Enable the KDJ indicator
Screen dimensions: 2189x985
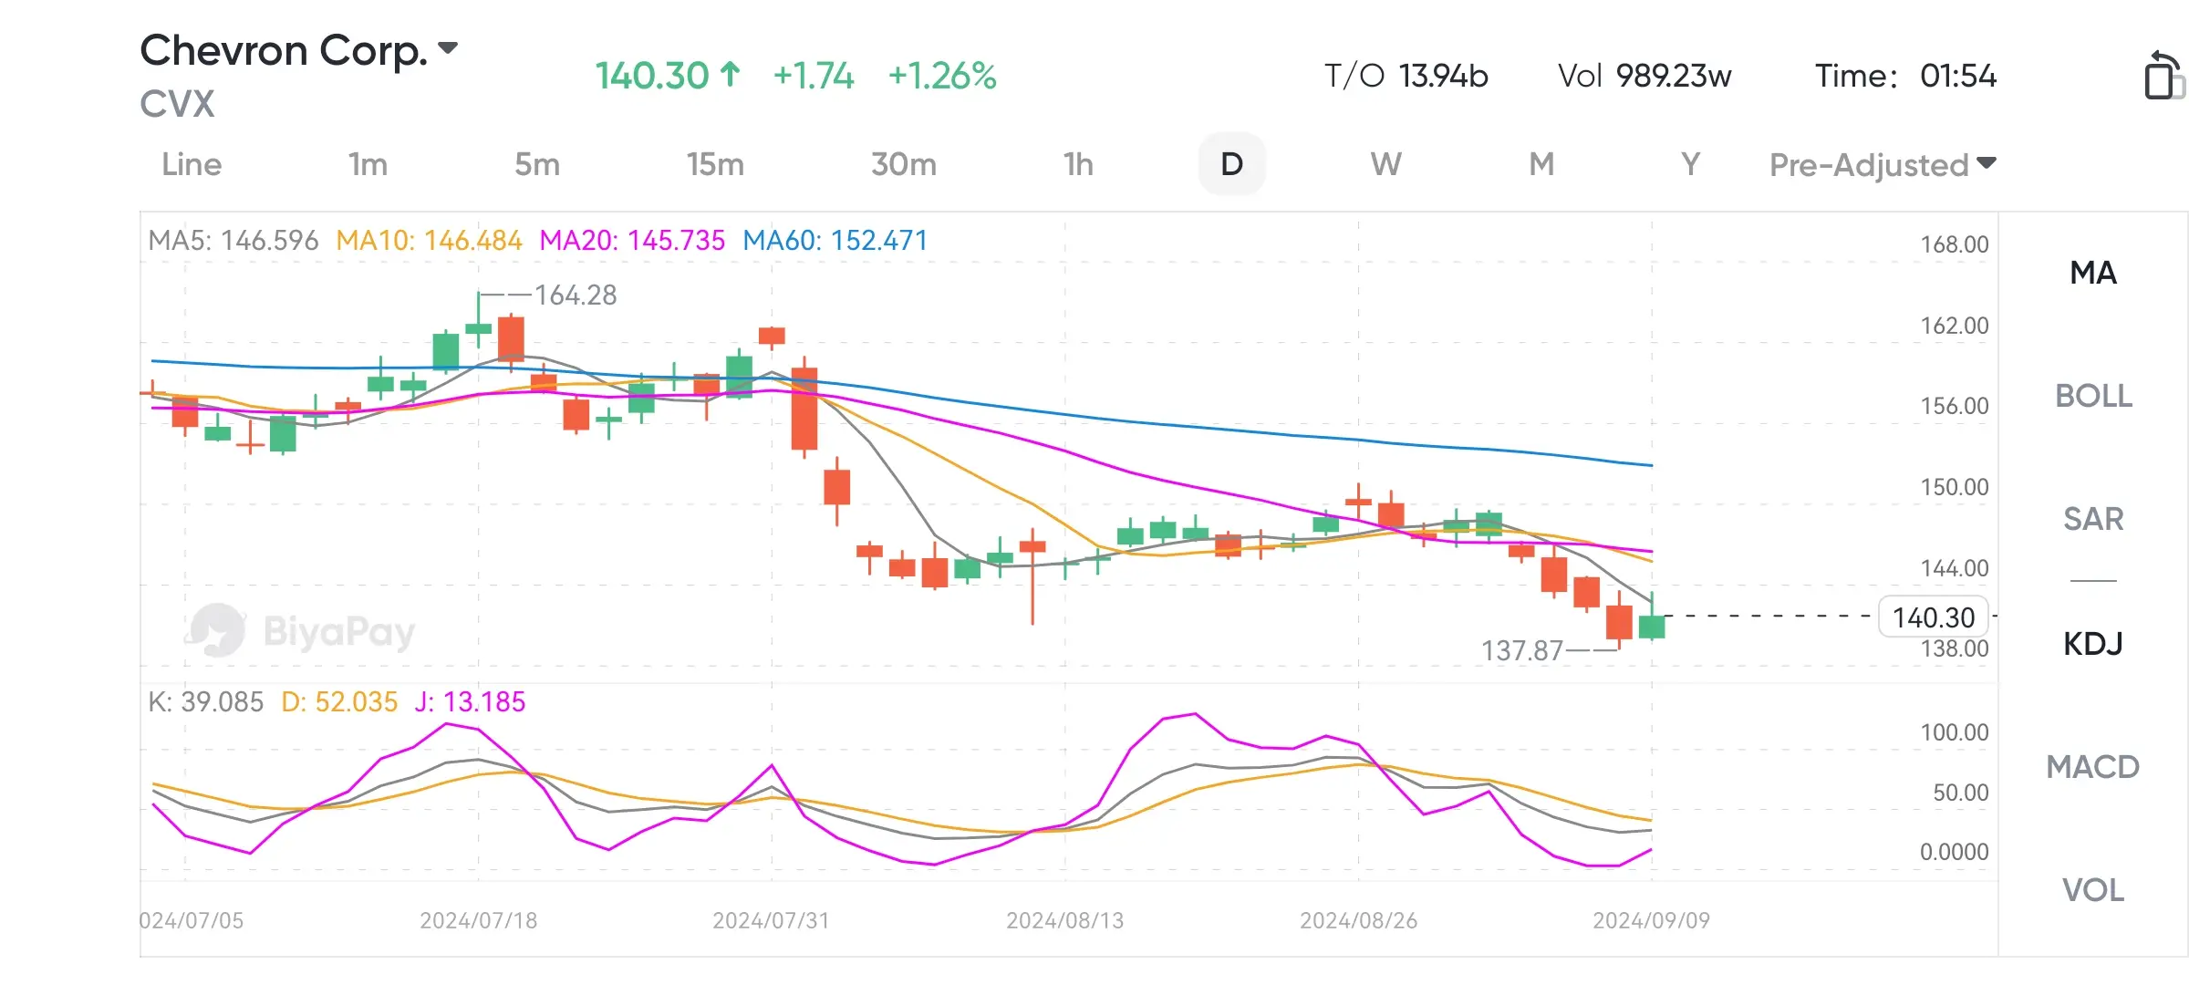(x=2093, y=644)
